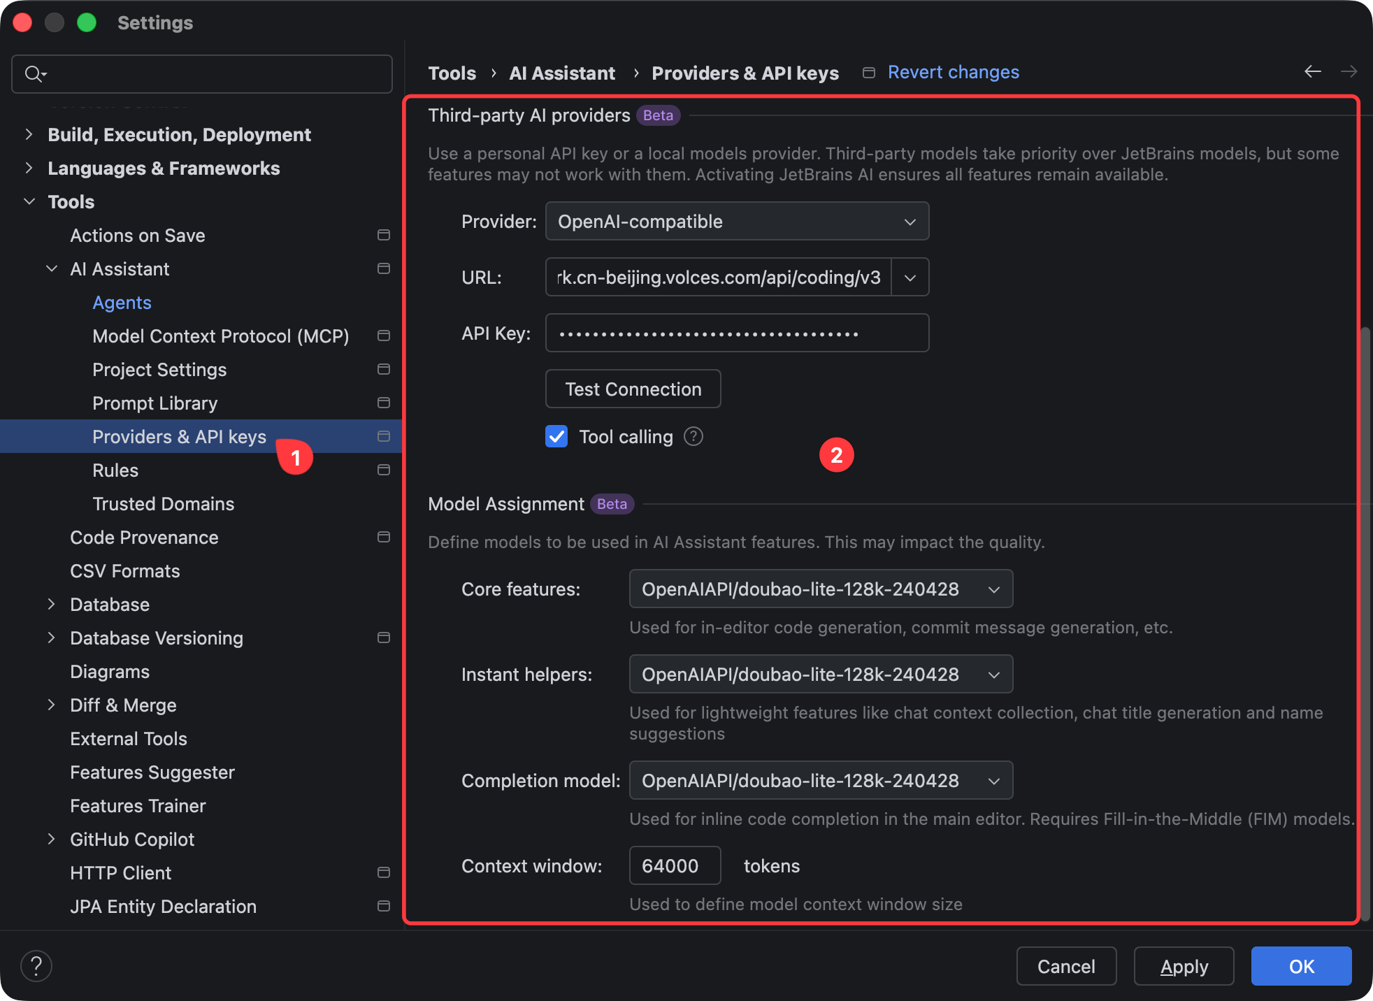Click project-level icon beside Actions on Save
This screenshot has height=1001, width=1373.
383,235
